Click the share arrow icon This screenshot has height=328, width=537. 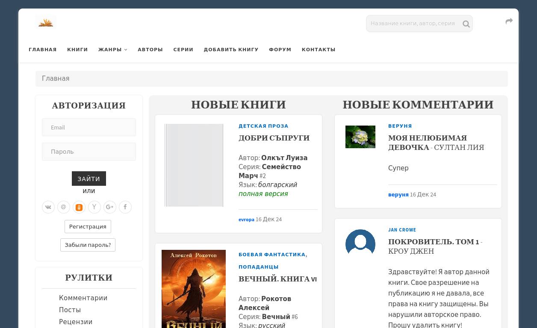509,21
